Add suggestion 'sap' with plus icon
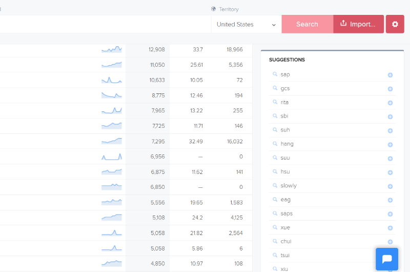This screenshot has height=272, width=410. [390, 75]
